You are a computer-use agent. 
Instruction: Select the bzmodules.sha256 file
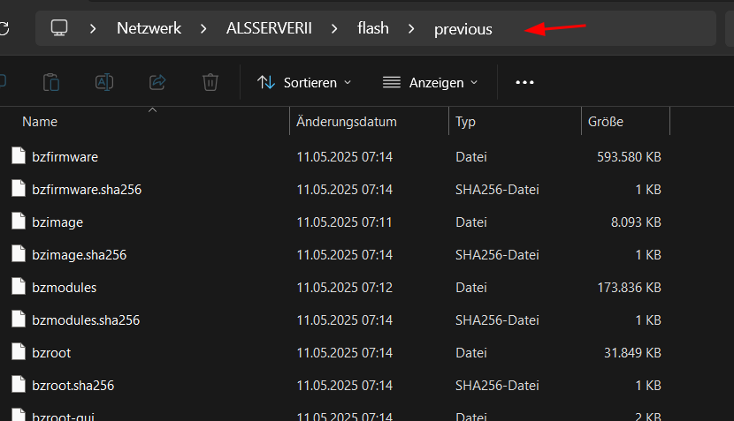click(x=86, y=320)
